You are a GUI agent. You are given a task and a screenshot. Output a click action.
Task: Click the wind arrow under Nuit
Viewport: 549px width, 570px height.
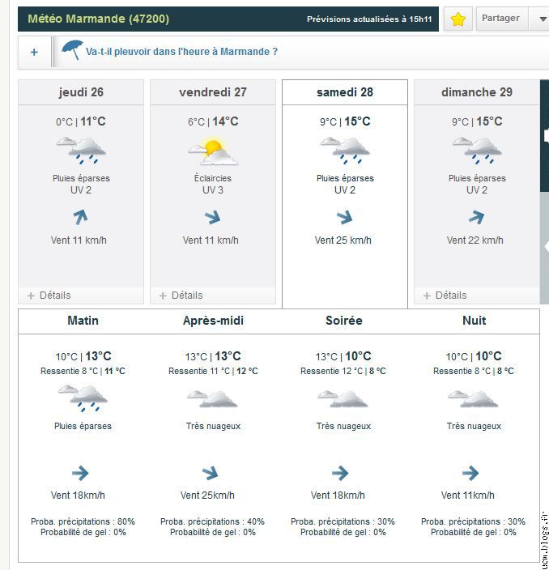[470, 473]
